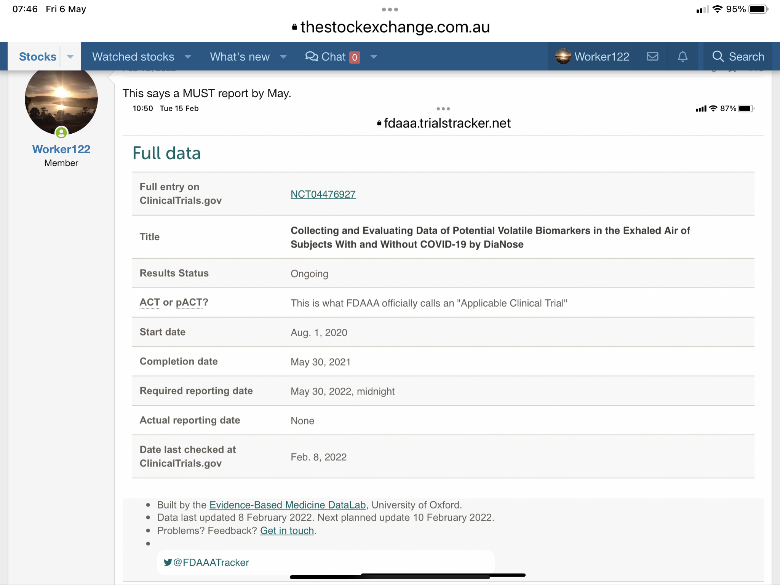Open the Watched stocks menu

click(133, 57)
